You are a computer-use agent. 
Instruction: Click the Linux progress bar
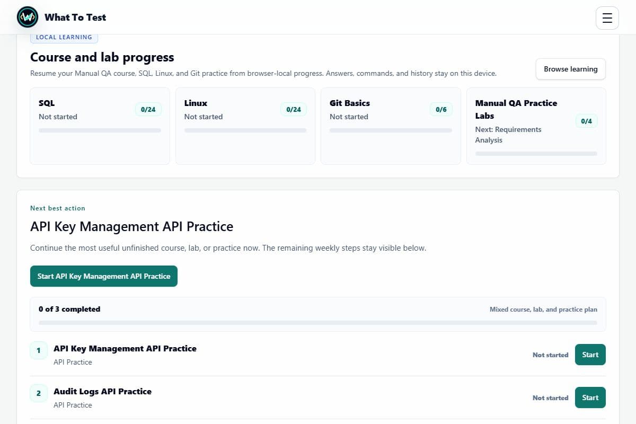pyautogui.click(x=245, y=130)
